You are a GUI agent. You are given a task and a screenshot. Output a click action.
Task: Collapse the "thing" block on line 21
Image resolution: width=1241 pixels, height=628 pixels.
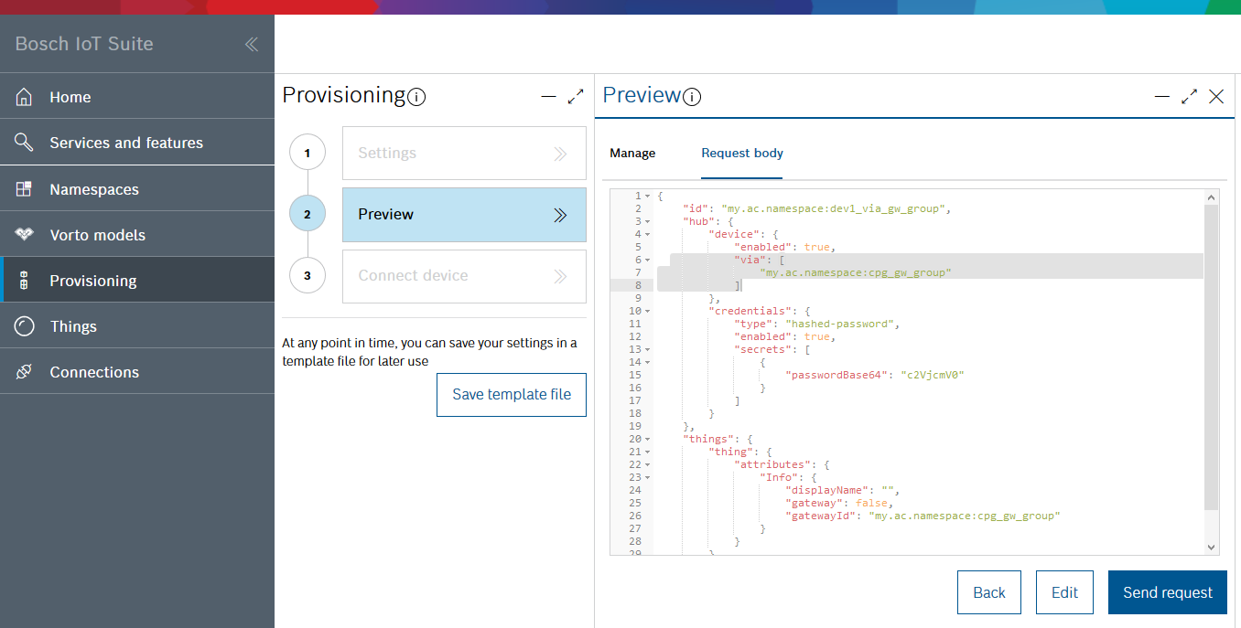click(648, 452)
